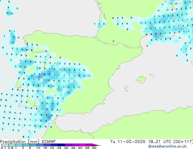Click the 'Precipitation' title text
The height and width of the screenshot is (149, 193).
coord(13,142)
